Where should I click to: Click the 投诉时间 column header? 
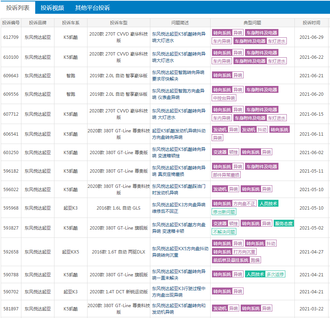[x=311, y=22]
